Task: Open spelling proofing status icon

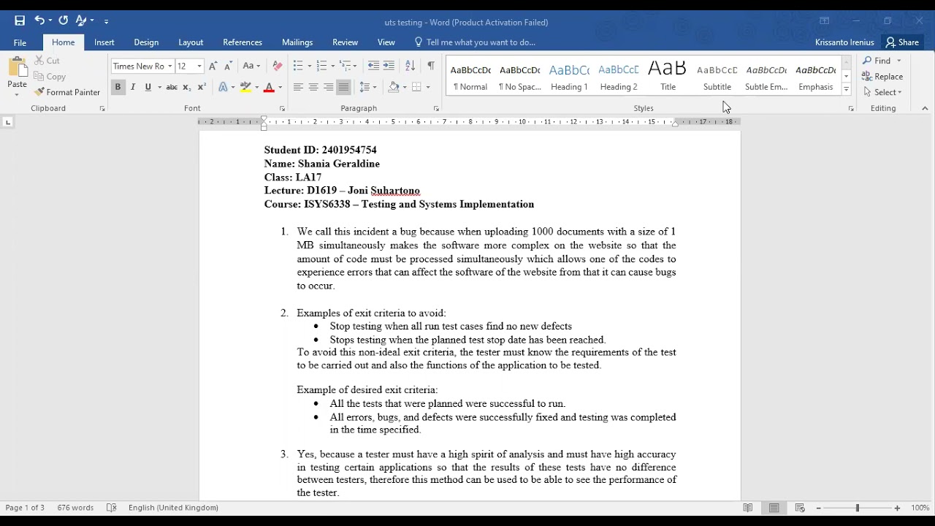Action: coord(112,508)
